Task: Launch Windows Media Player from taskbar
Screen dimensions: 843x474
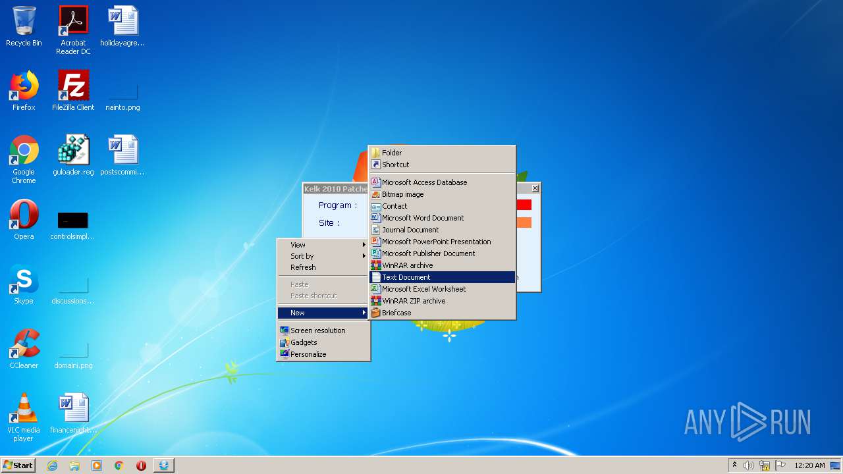Action: pos(97,465)
